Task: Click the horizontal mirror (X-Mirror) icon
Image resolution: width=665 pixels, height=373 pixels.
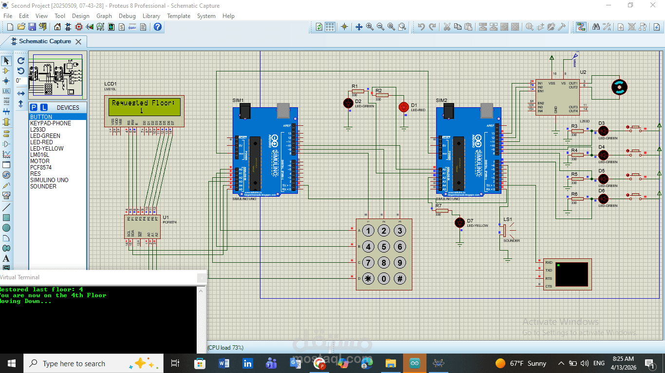Action: tap(21, 93)
